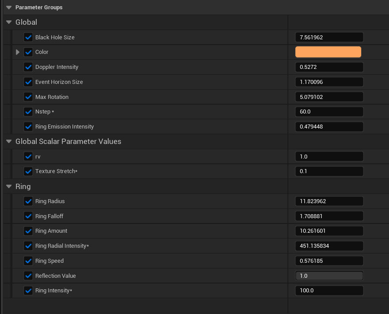Click the Ring Speed value field

[x=329, y=261]
